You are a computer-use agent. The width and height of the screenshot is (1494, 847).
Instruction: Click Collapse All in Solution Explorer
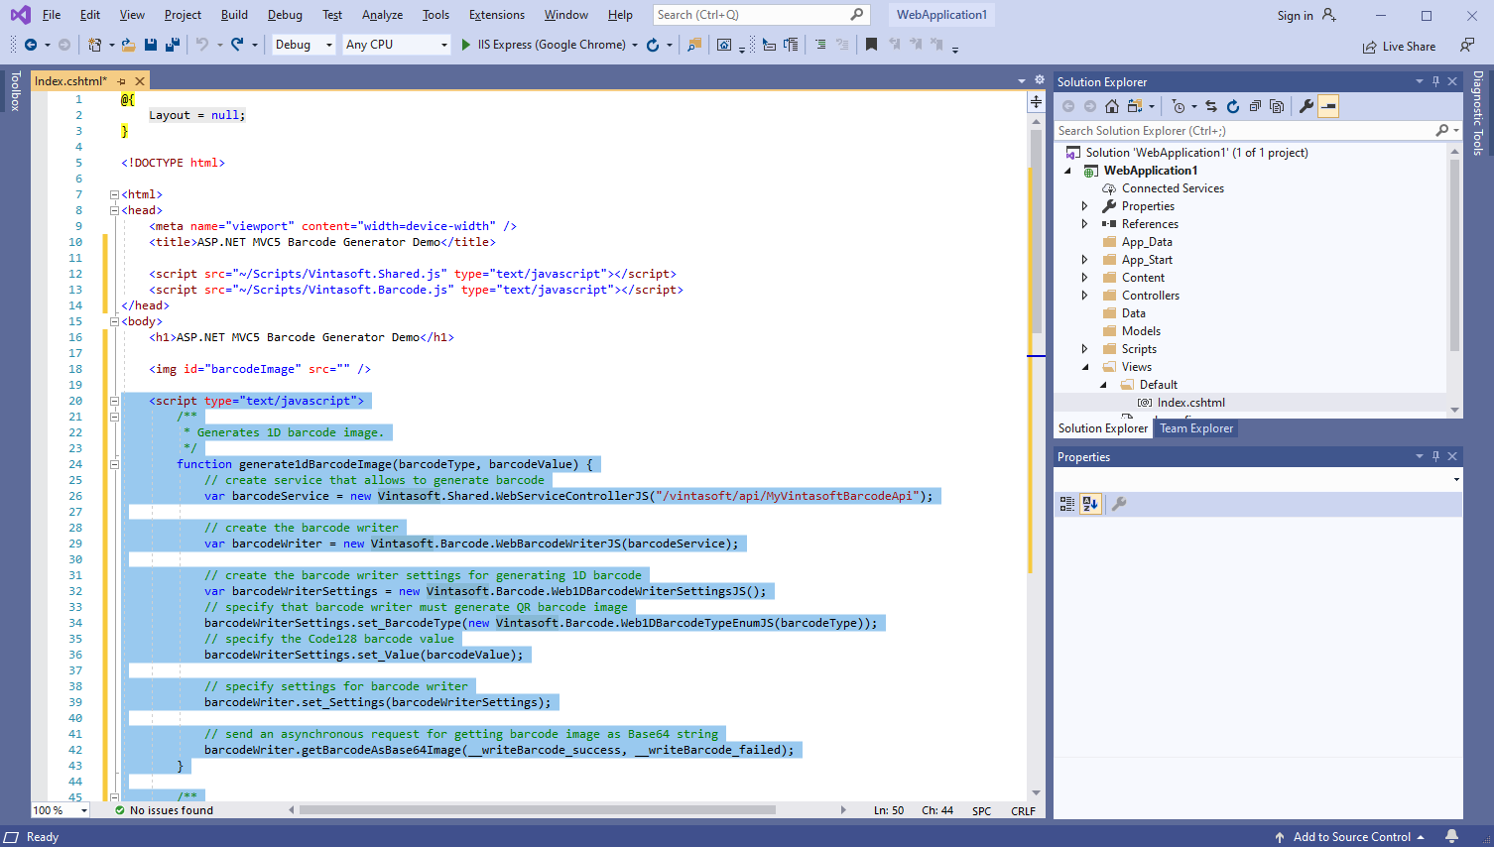coord(1255,106)
